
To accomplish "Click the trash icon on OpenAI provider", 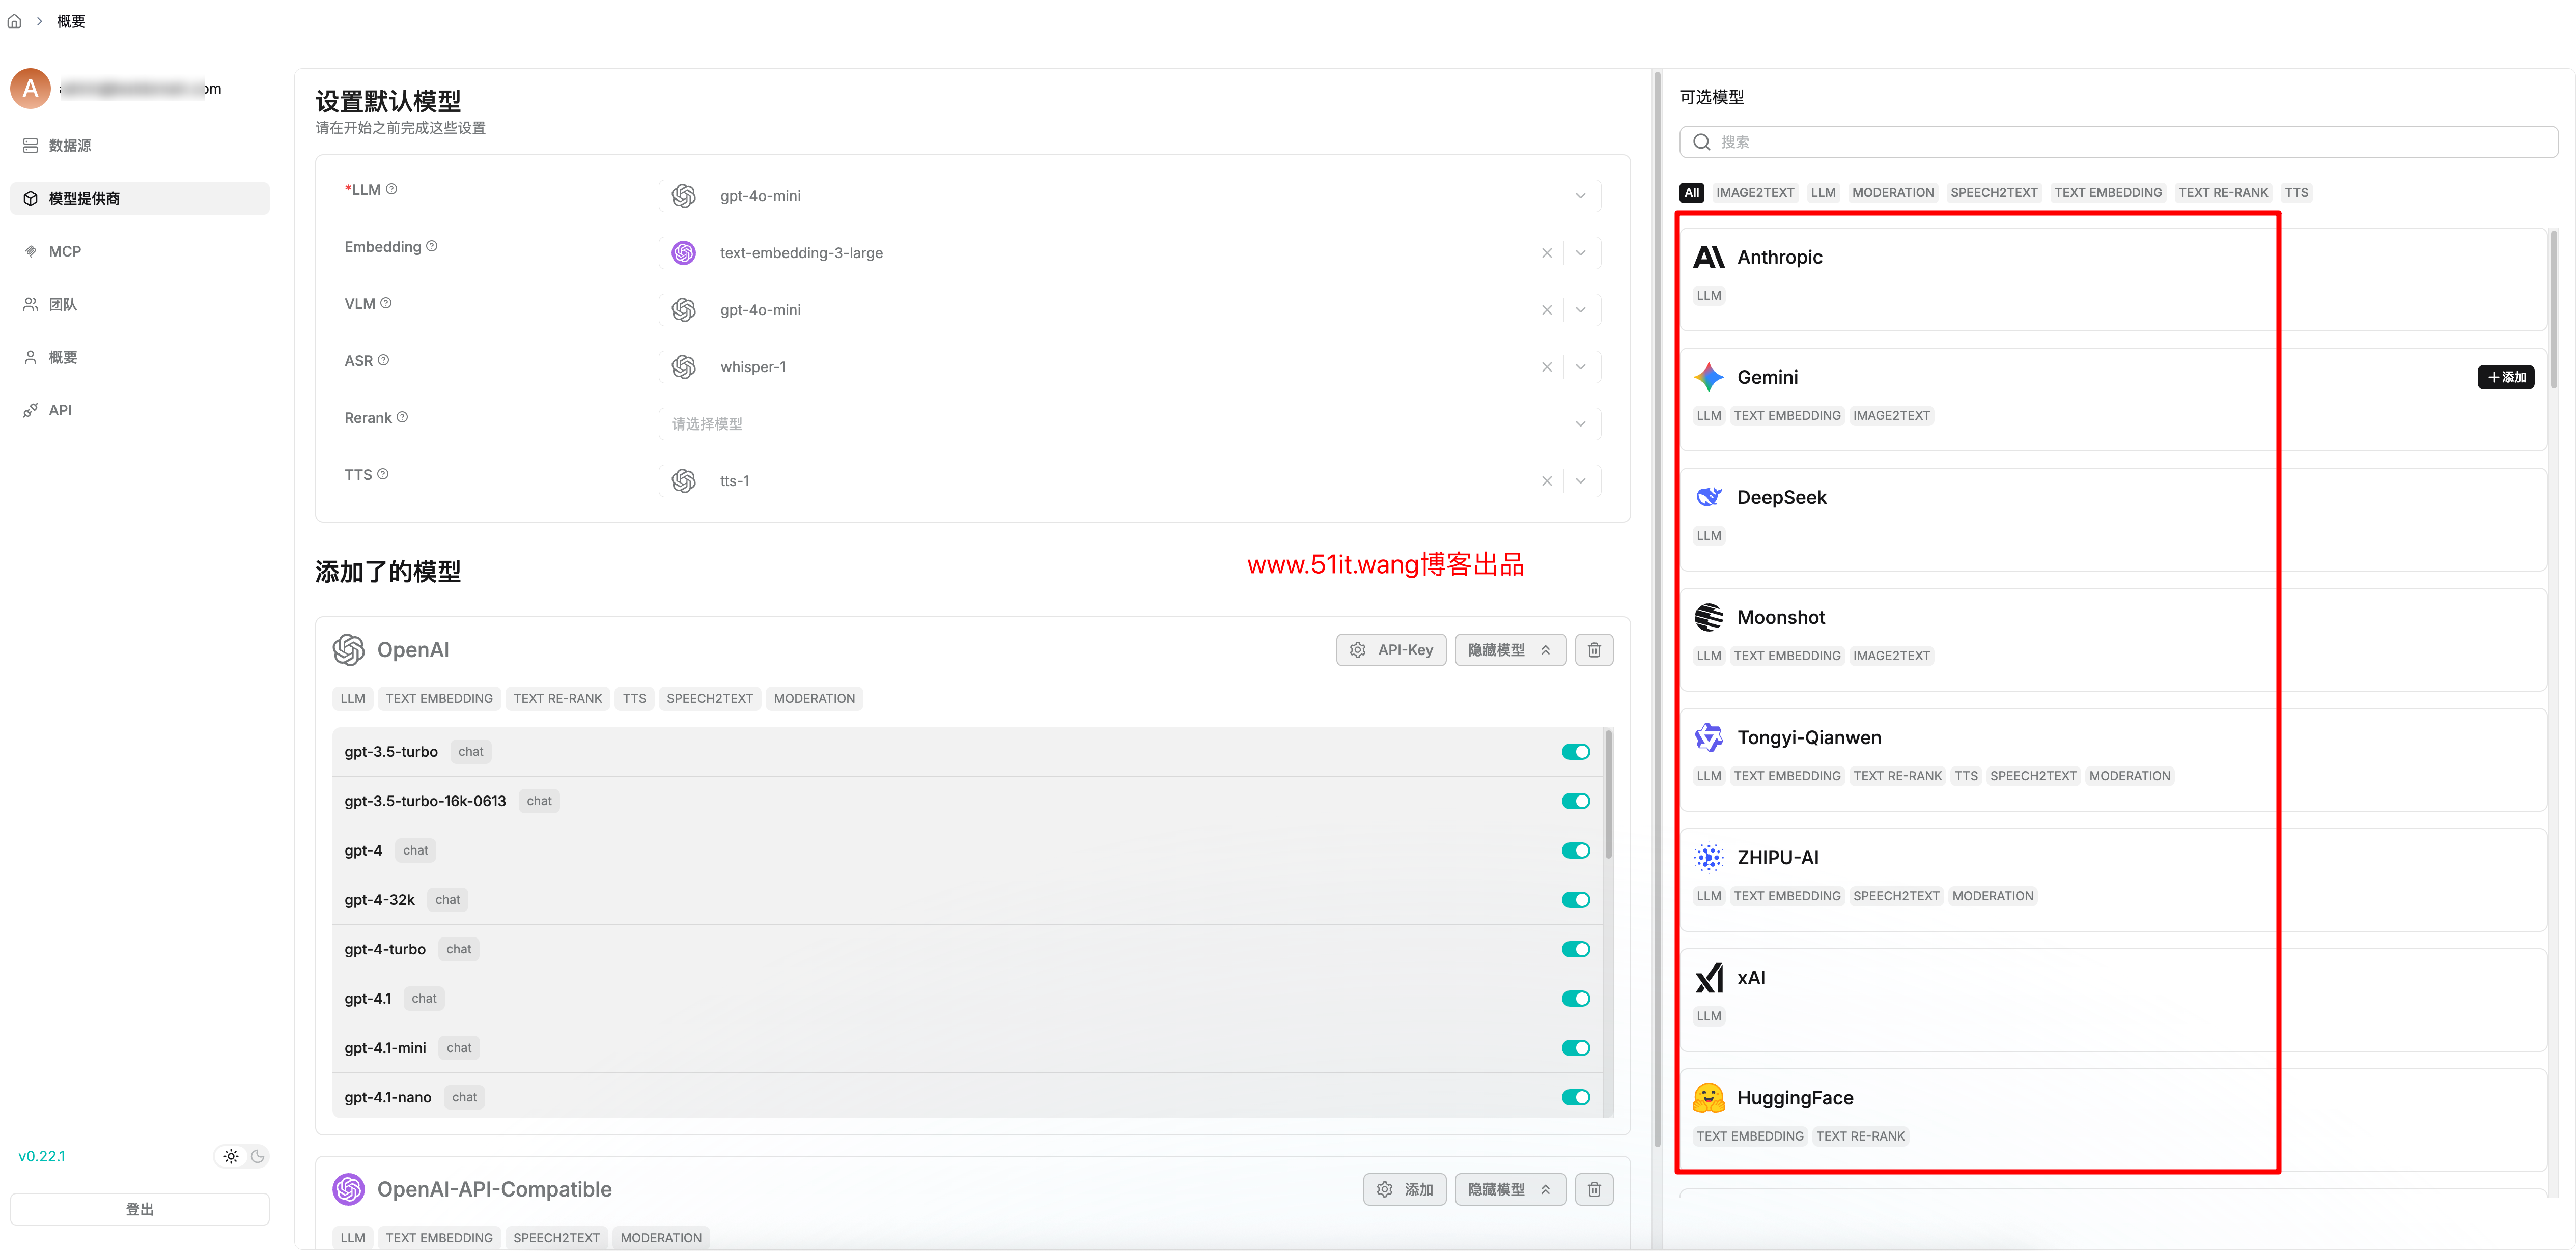I will pyautogui.click(x=1594, y=649).
